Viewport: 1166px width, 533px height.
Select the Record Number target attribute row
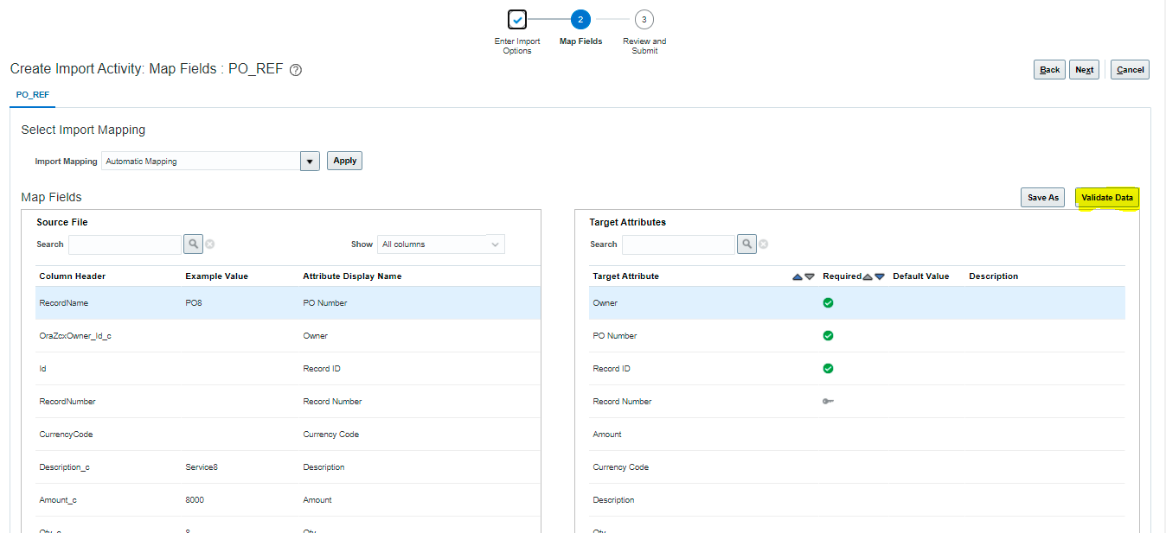[x=857, y=402]
